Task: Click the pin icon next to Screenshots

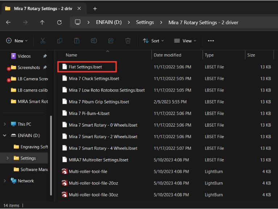Action: point(45,67)
